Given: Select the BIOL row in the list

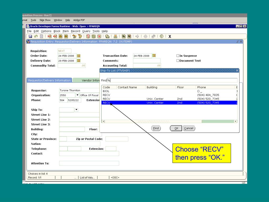Looking at the screenshot, I should (x=169, y=91).
